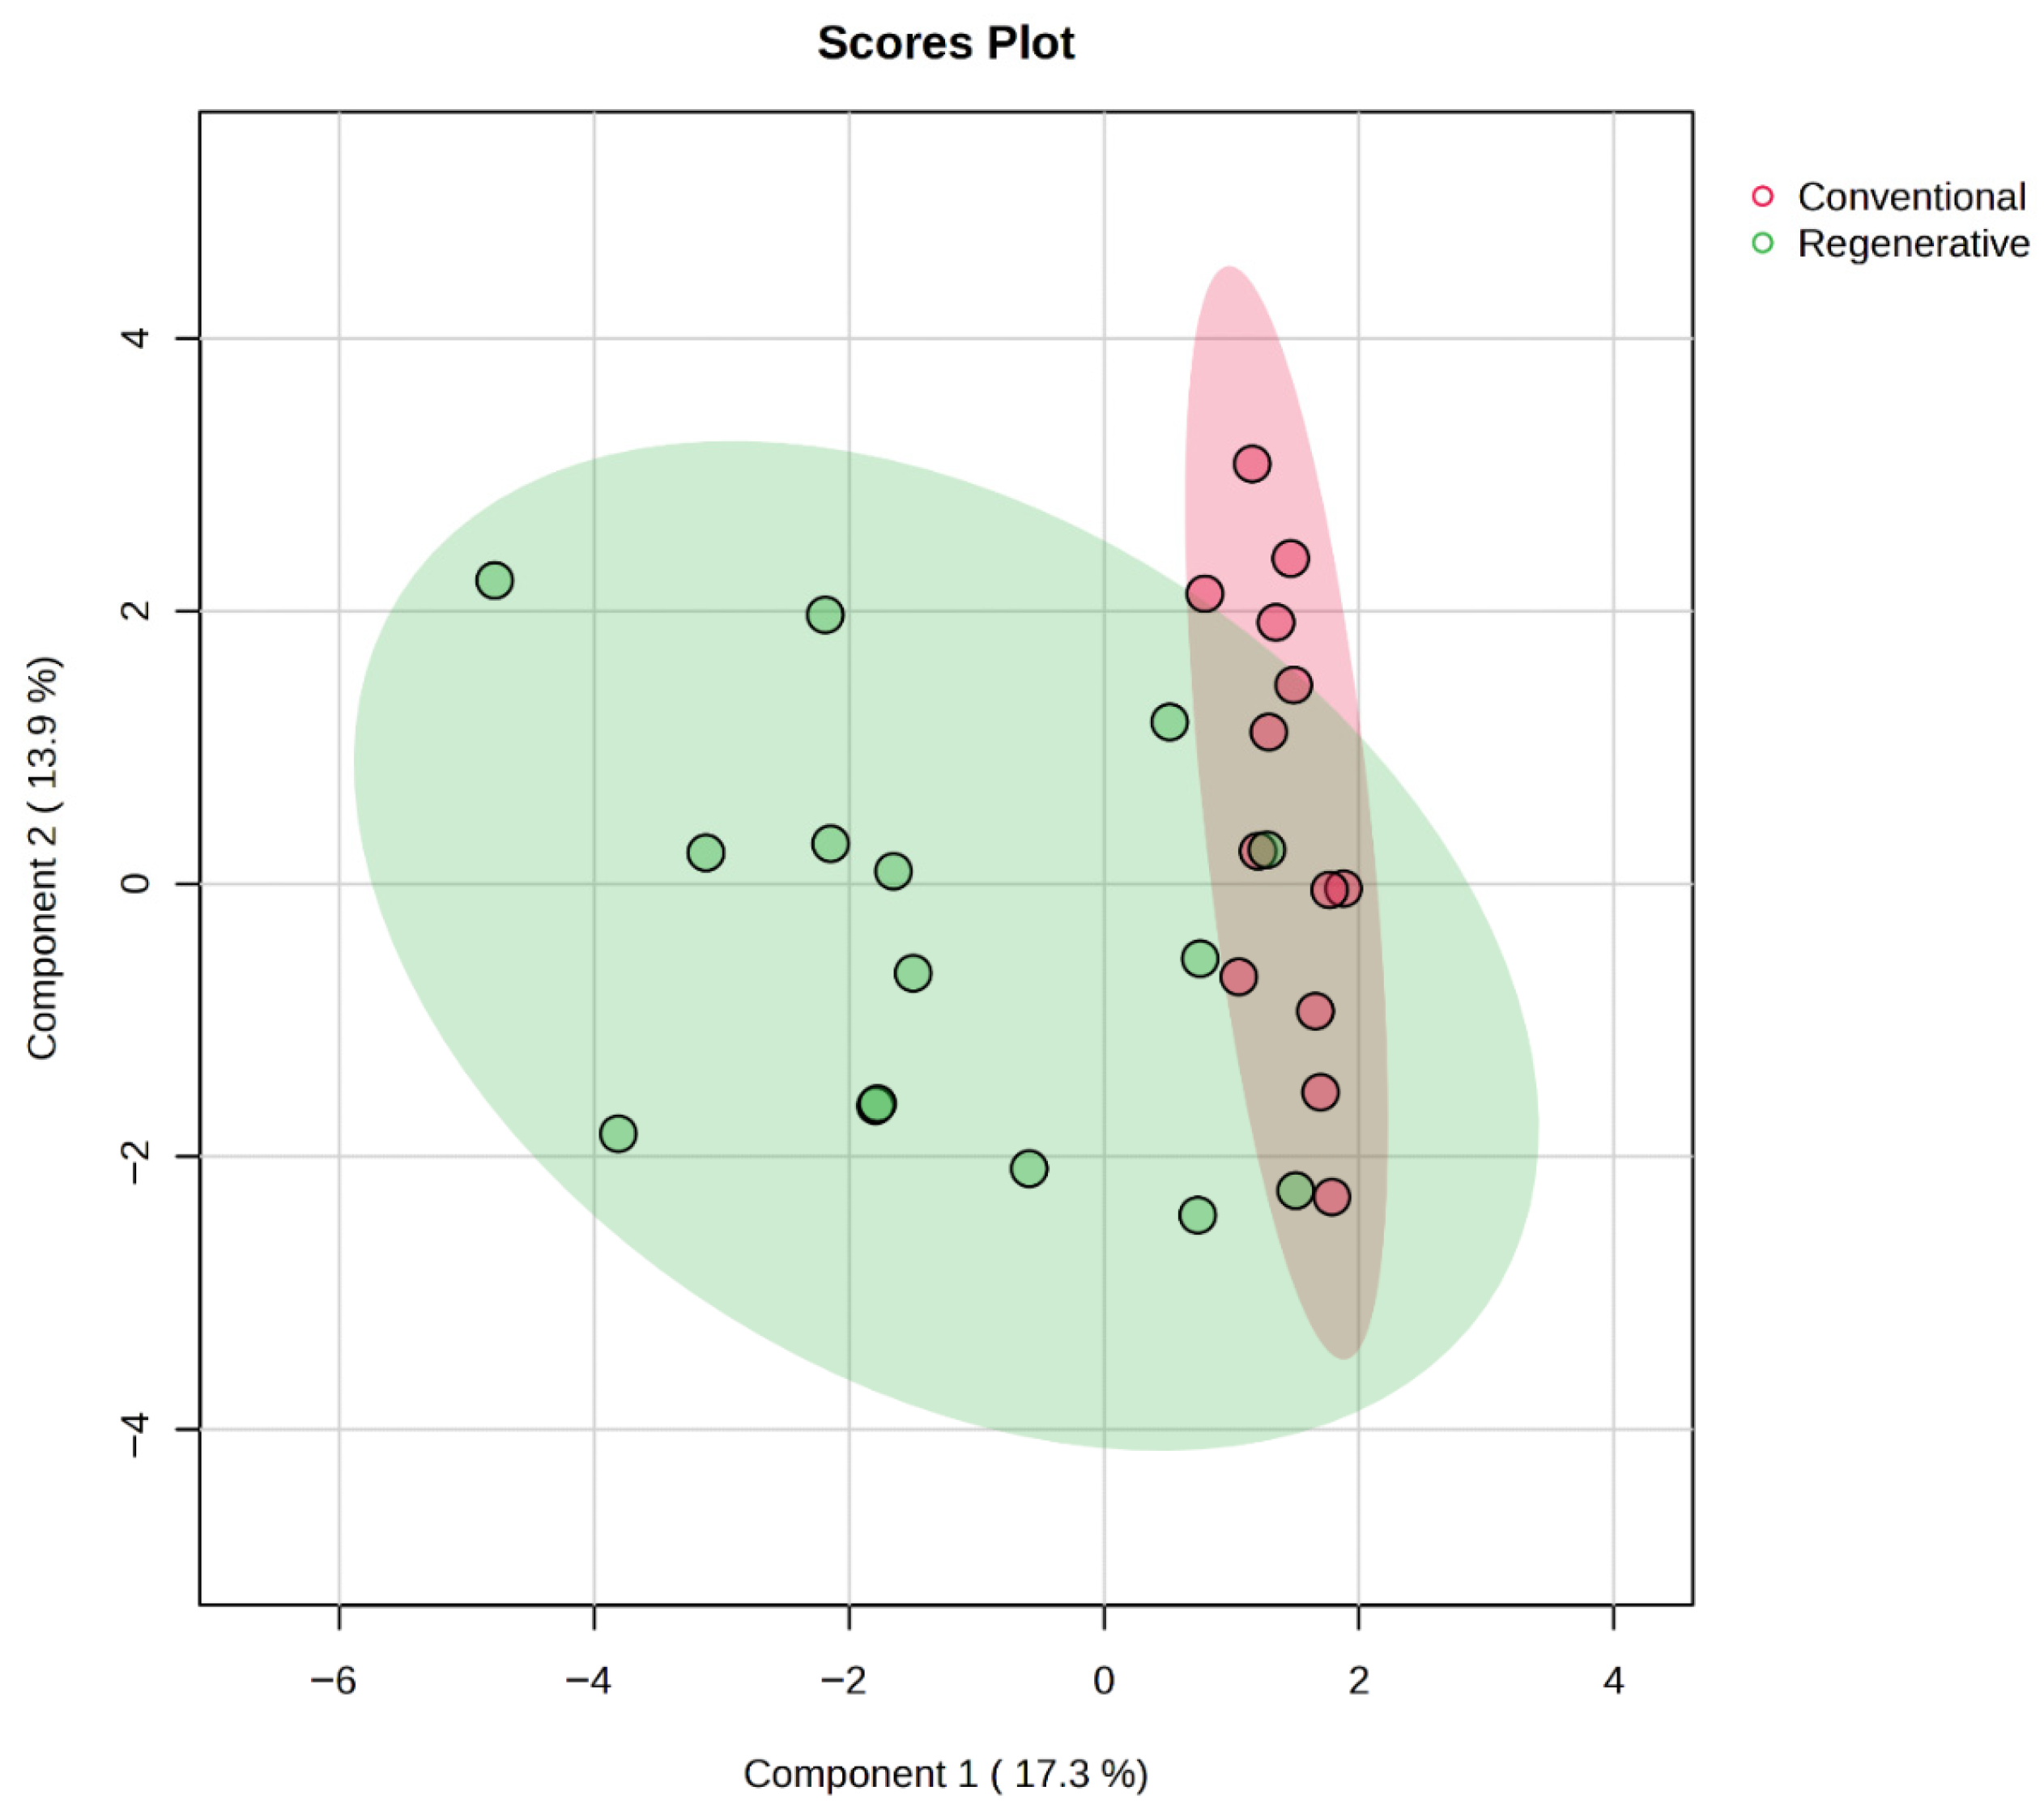
Task: Select the leftmost green Regenerative data point
Action: point(495,580)
